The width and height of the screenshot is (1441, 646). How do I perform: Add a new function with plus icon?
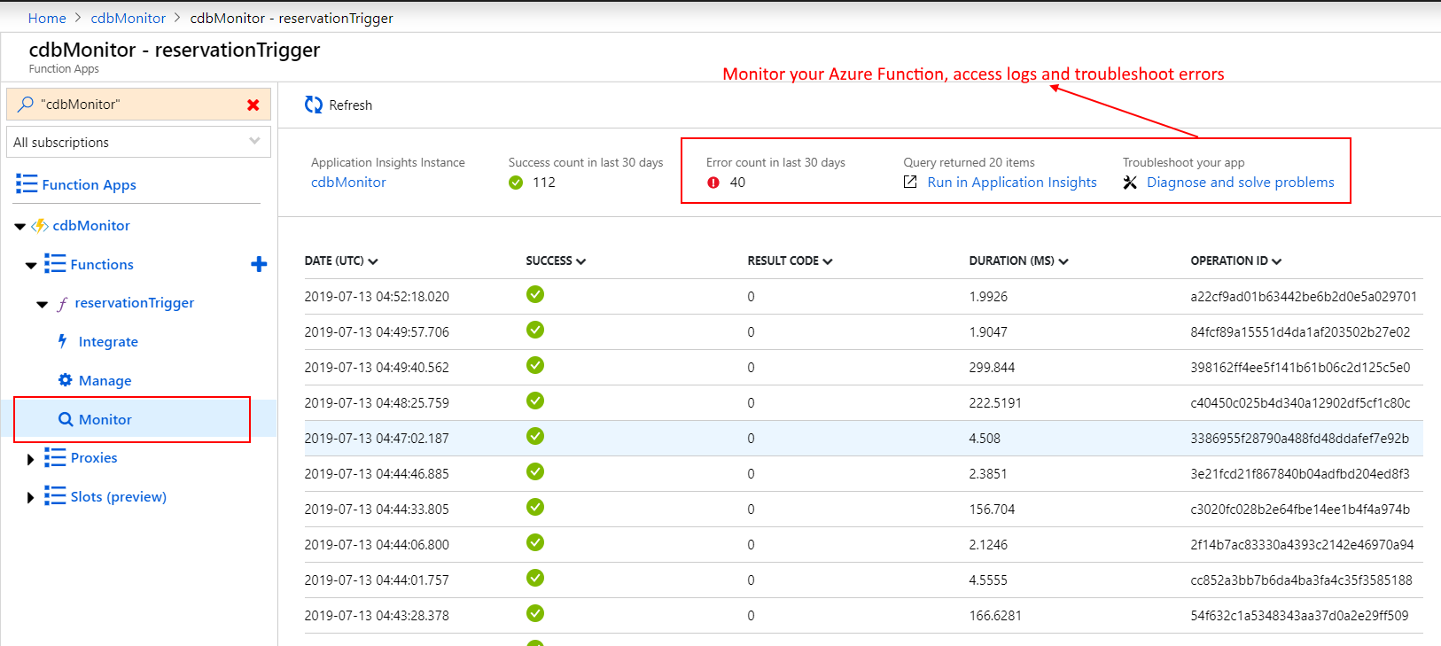259,264
